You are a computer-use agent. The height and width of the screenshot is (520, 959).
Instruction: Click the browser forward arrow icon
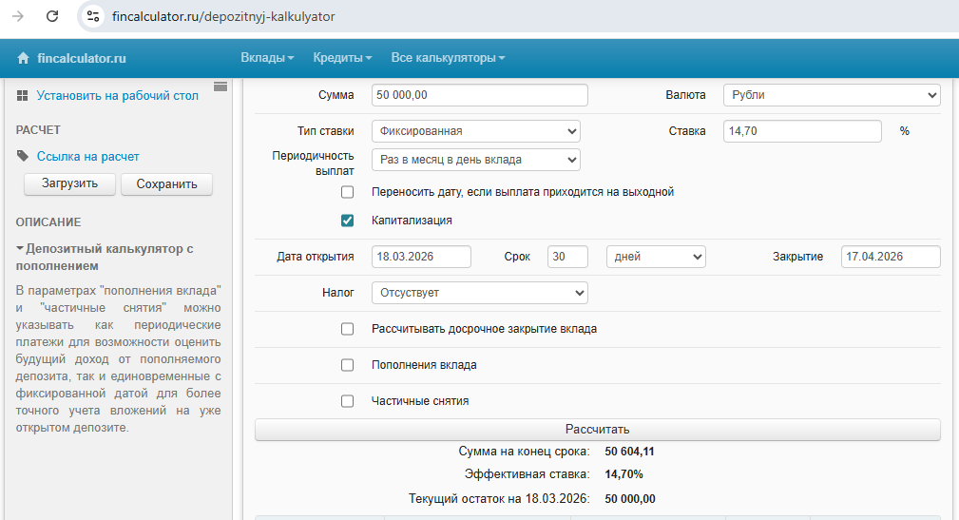pos(18,16)
